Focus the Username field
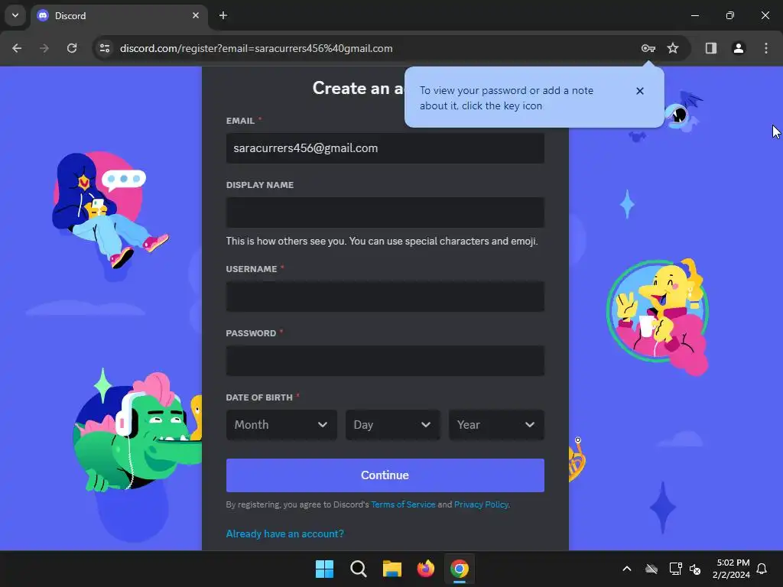 pyautogui.click(x=385, y=297)
